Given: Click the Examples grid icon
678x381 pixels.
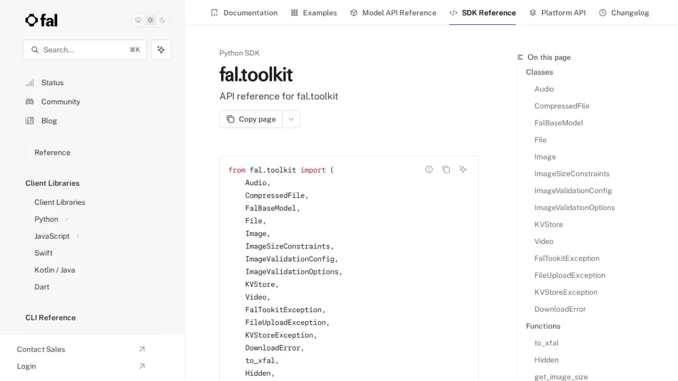Looking at the screenshot, I should pyautogui.click(x=294, y=12).
